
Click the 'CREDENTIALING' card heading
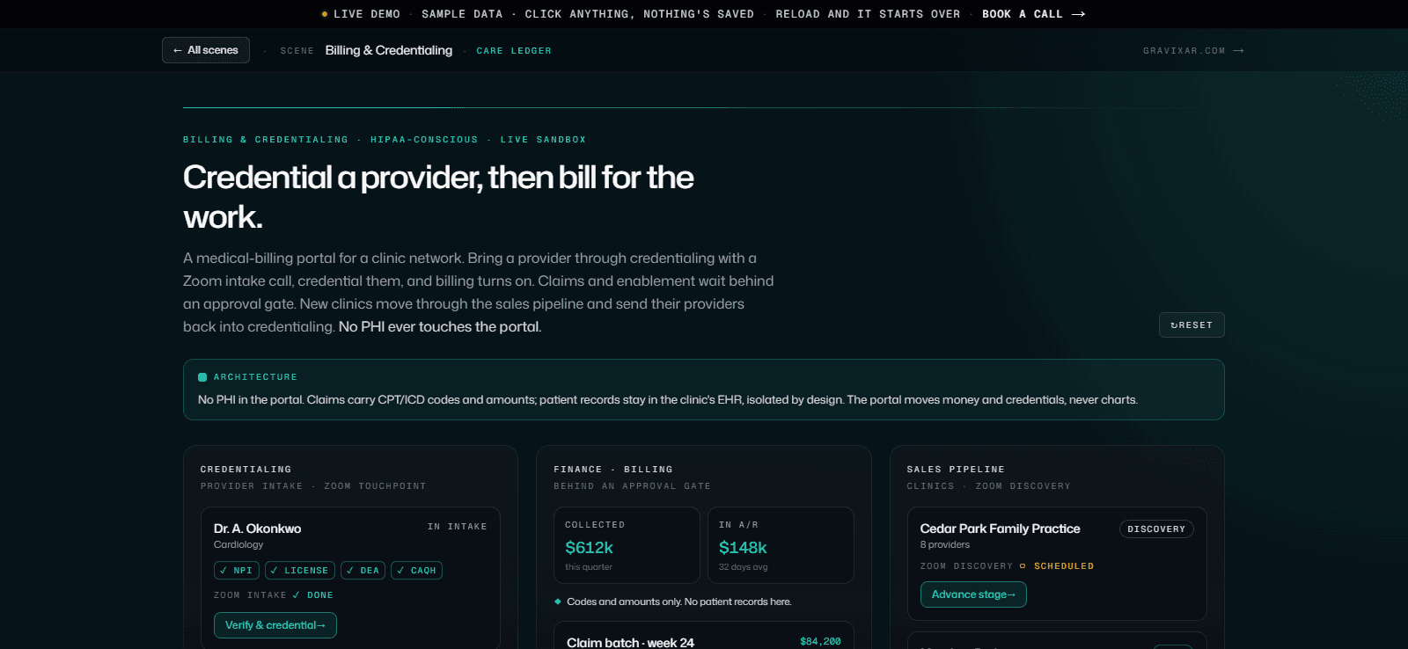[x=246, y=470]
